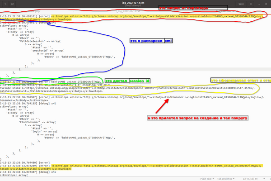Screen dimensions: 271x181
Task: Click the red arrow pointing to FindConsumer
Action: click(163, 105)
